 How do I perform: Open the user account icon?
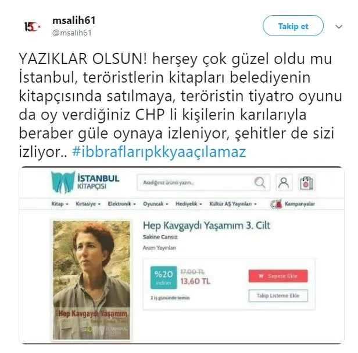pos(284,182)
